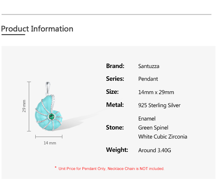This screenshot has width=217, height=191.
Task: Select the Pendant series value
Action: coord(148,79)
